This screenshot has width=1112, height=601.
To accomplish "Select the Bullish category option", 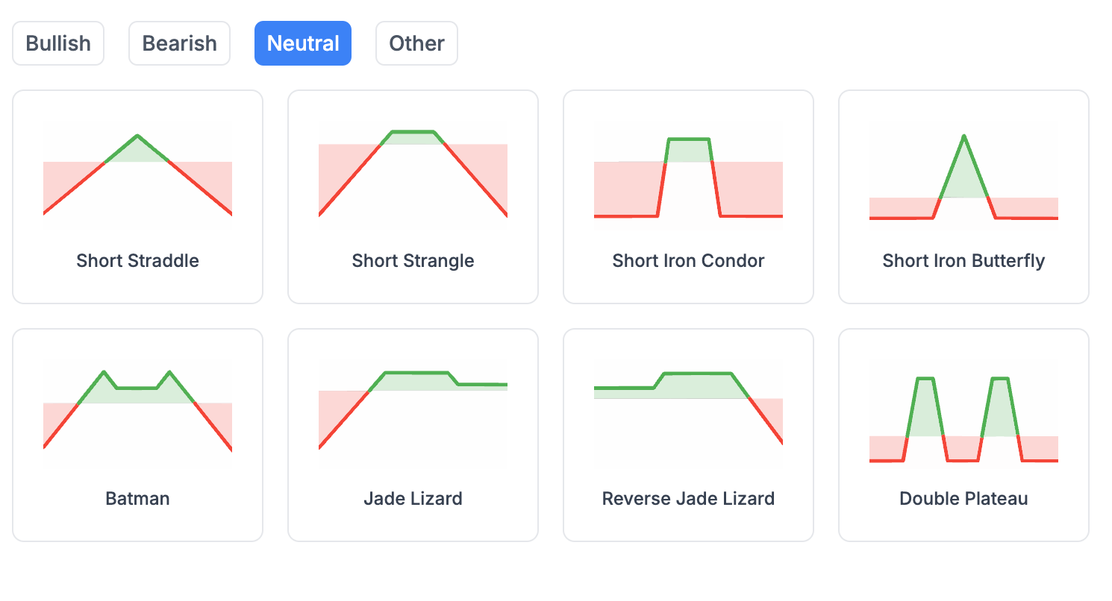I will 57,43.
